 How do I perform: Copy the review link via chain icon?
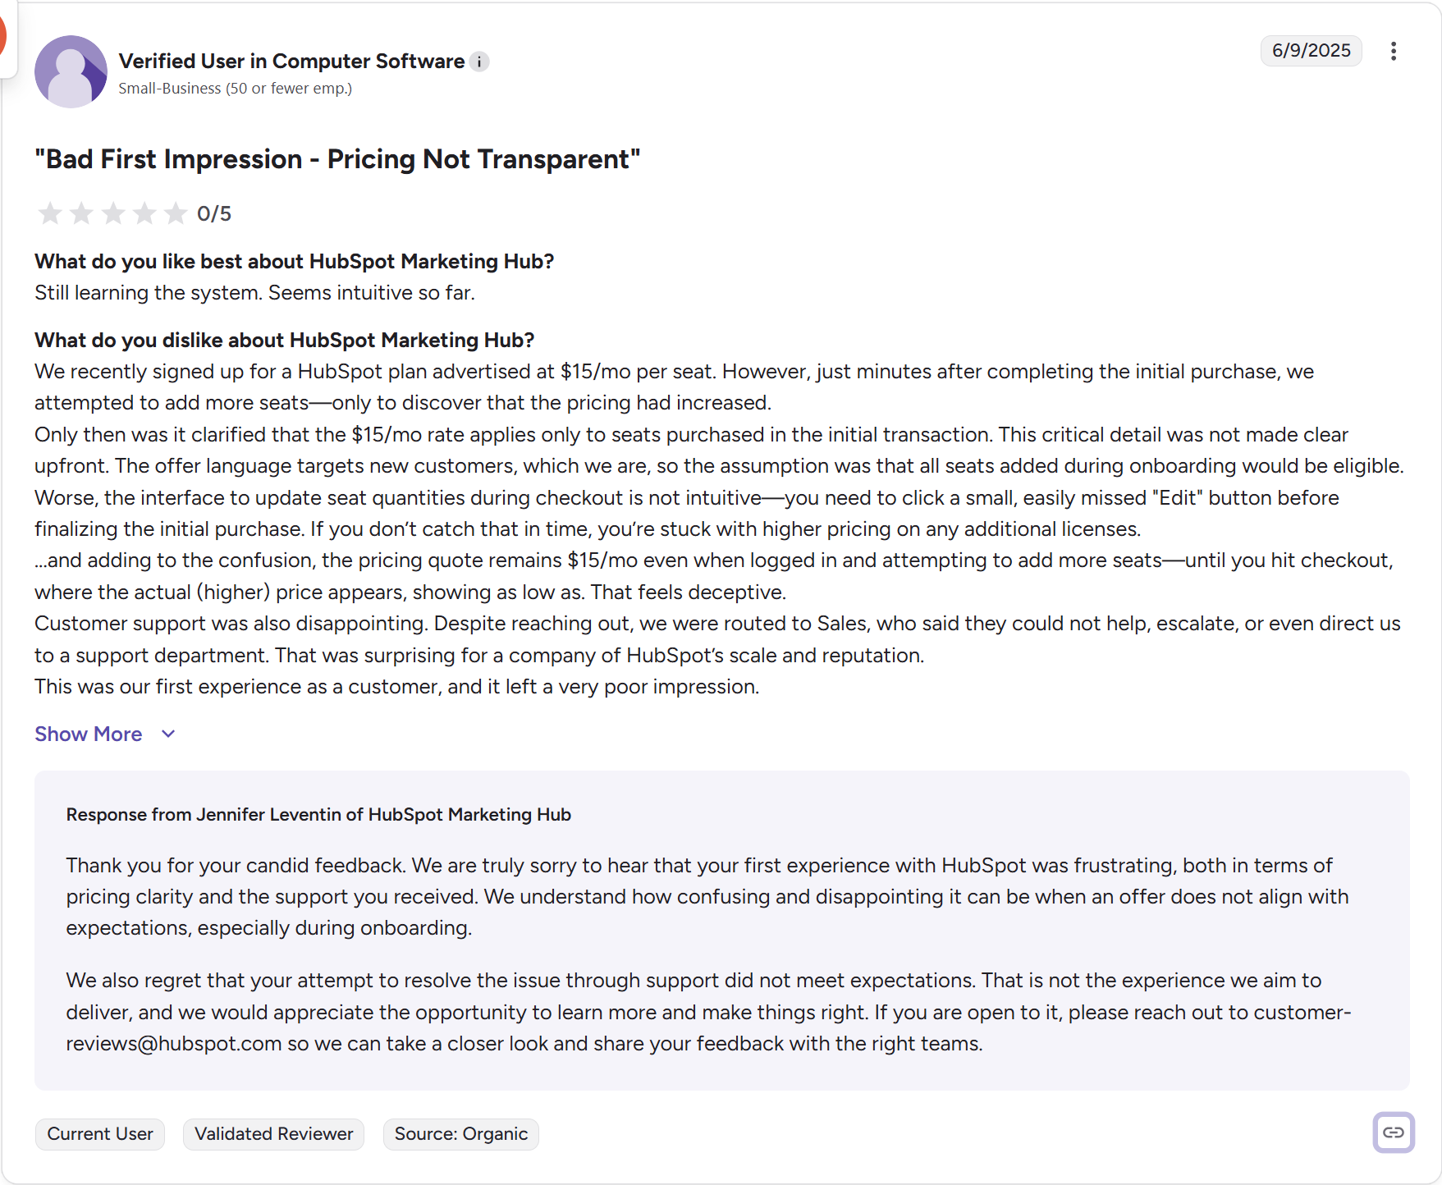pos(1393,1132)
